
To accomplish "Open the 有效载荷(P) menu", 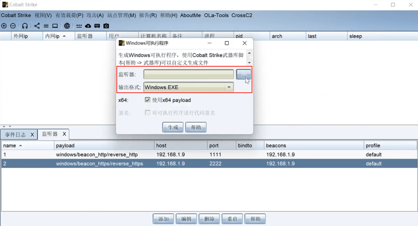I will click(x=69, y=15).
